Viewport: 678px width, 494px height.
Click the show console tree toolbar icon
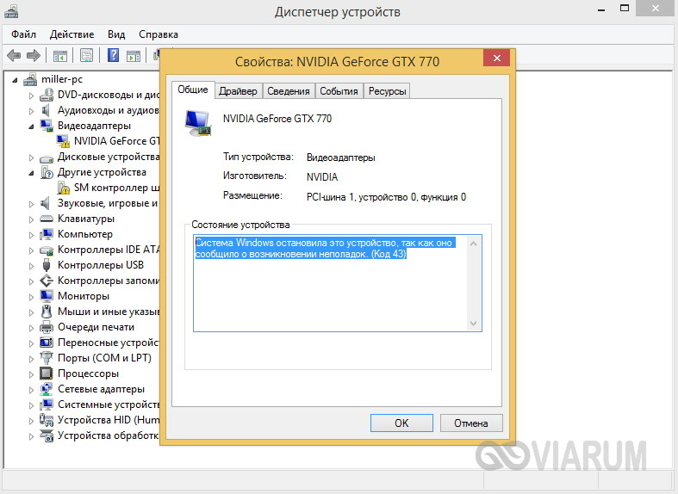click(x=60, y=56)
